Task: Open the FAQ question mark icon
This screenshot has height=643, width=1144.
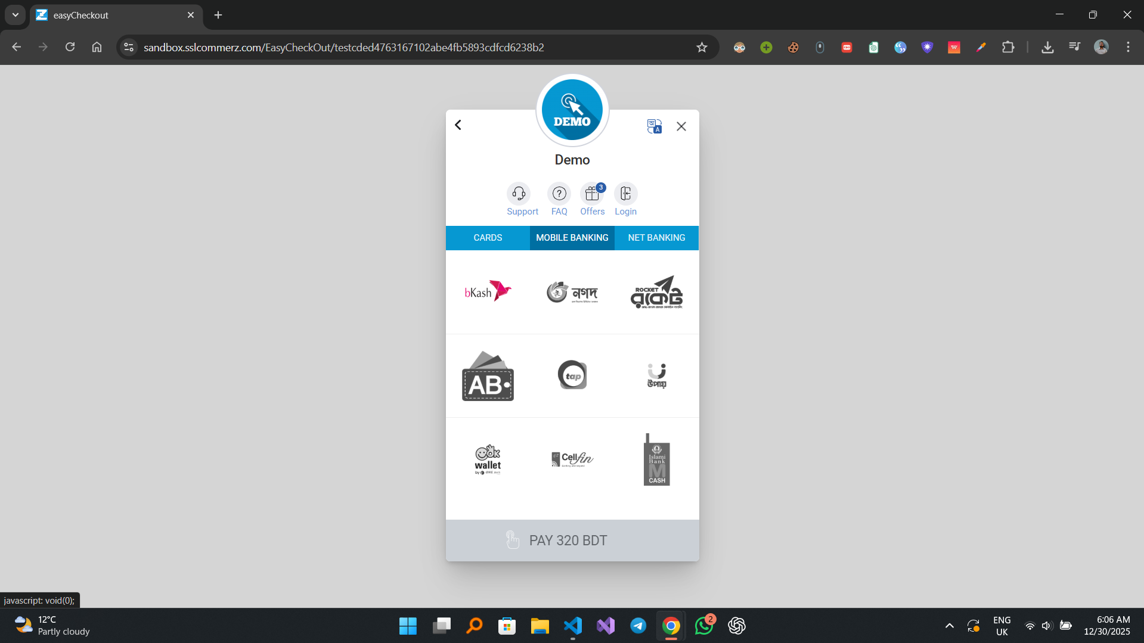Action: click(x=559, y=193)
